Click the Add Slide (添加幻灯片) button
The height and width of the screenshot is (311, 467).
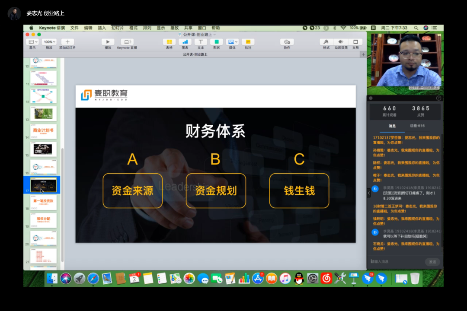point(67,42)
